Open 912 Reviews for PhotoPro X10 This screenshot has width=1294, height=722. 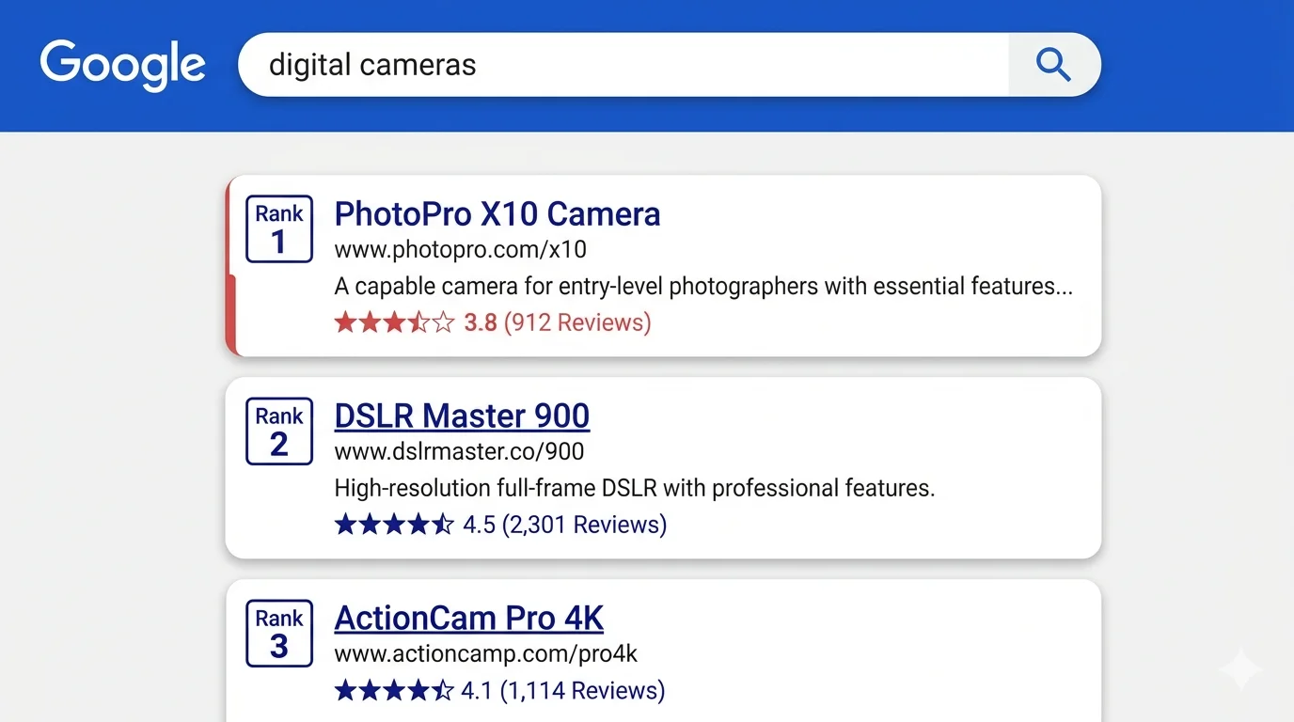click(x=577, y=322)
